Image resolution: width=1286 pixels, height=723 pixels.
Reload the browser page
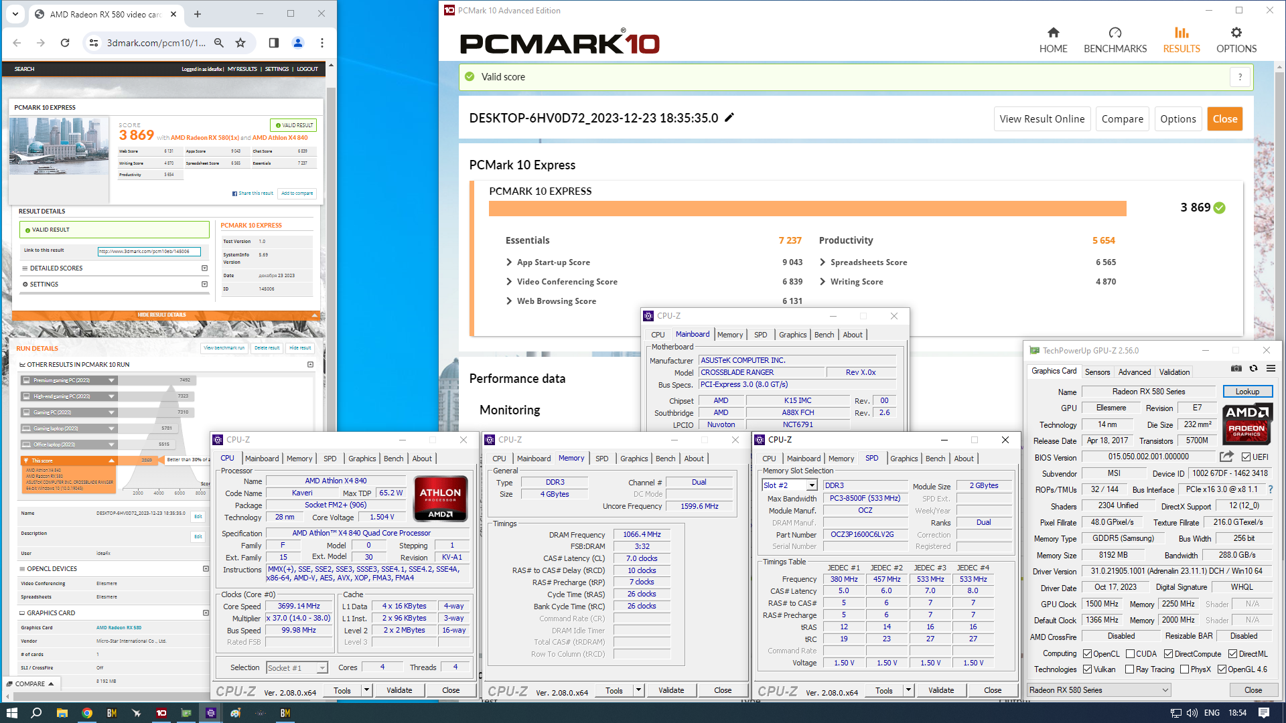coord(65,43)
